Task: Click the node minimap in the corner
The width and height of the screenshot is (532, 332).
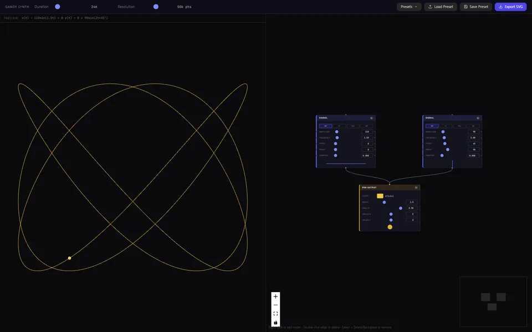Action: (x=493, y=302)
